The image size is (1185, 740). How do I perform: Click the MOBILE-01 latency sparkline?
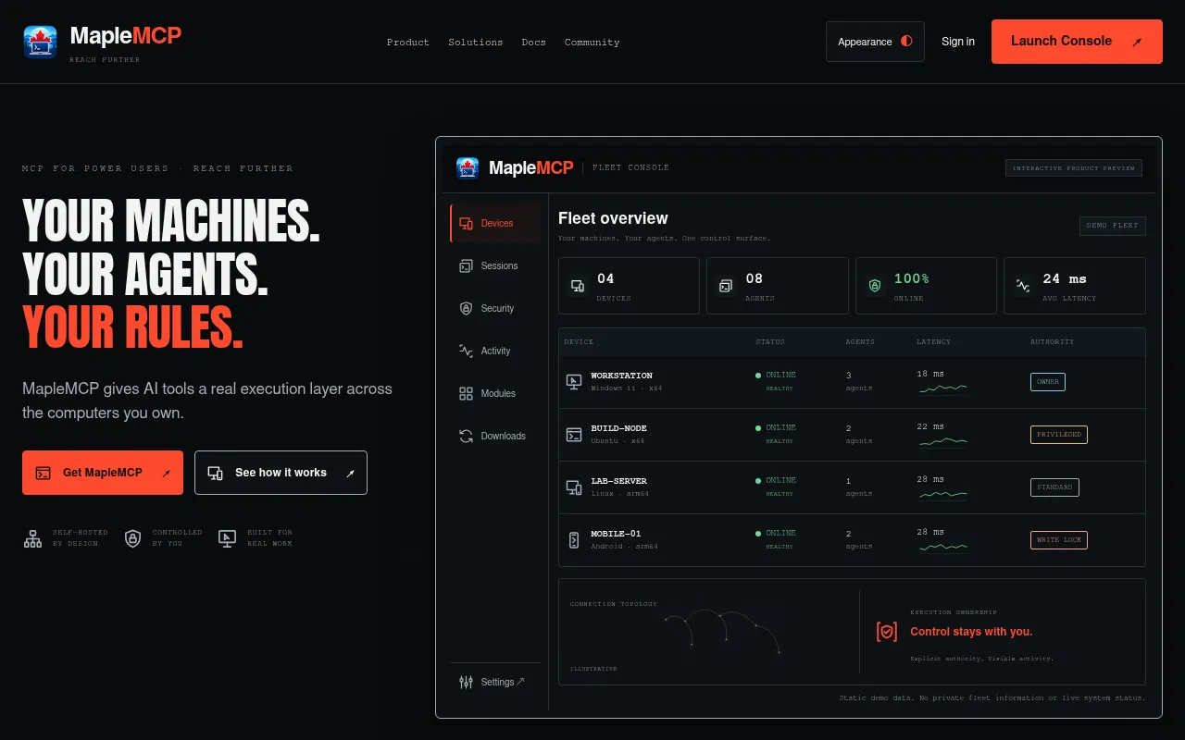tap(943, 548)
